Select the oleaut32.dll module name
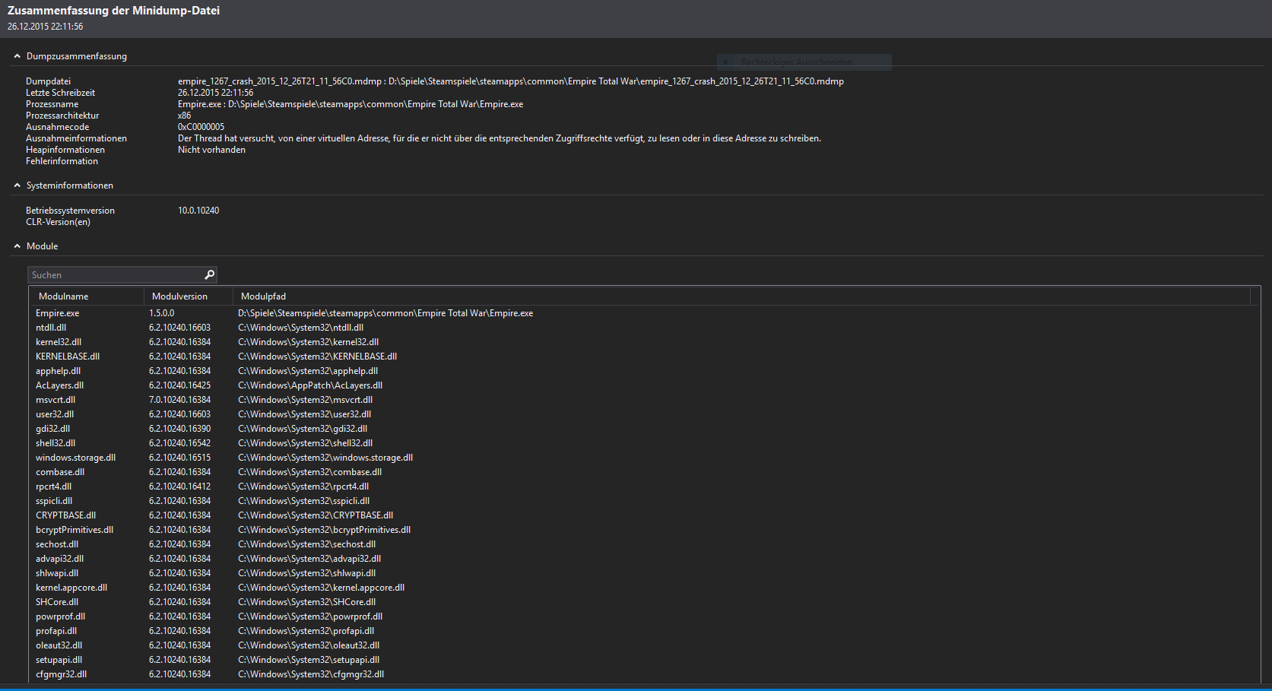This screenshot has height=691, width=1272. (59, 645)
